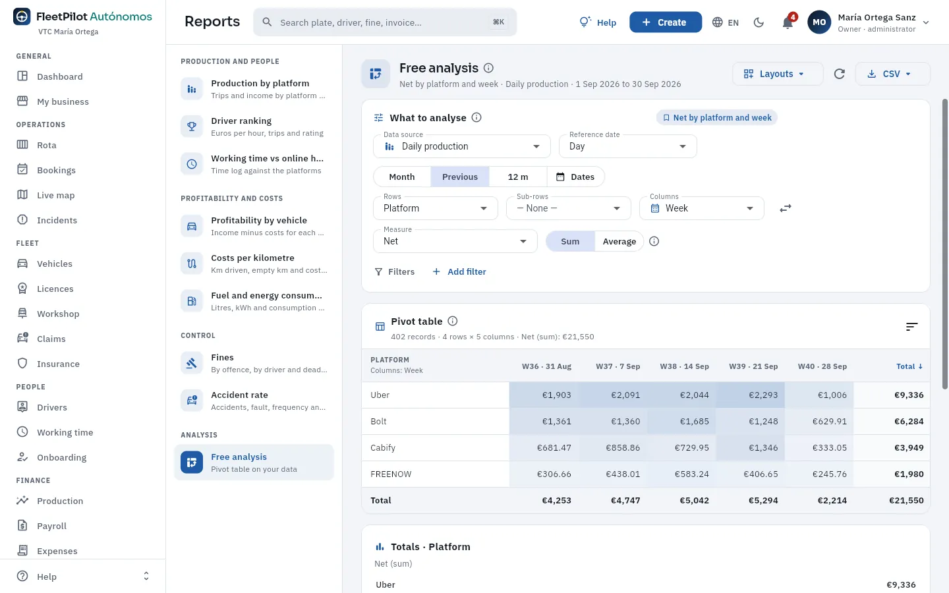Open Licences section
The height and width of the screenshot is (593, 949).
pos(55,289)
